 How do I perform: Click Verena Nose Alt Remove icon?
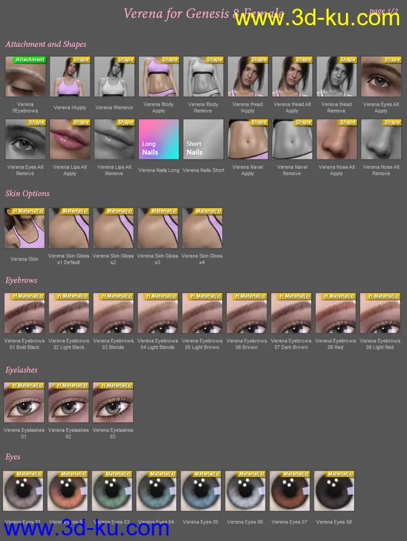[x=380, y=139]
